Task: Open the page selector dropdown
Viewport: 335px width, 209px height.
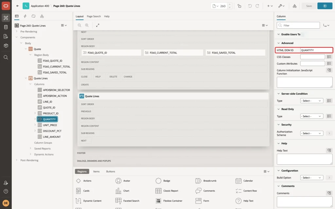Action: tap(215, 6)
